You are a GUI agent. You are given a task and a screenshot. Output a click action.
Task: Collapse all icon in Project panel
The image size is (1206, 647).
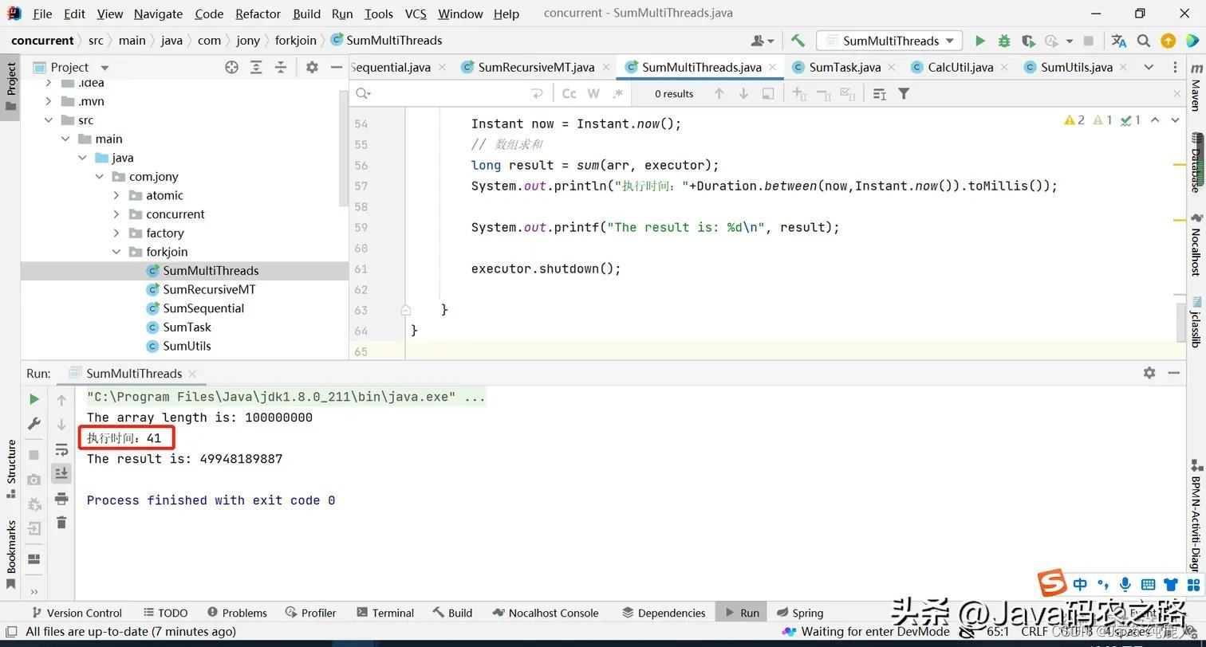coord(281,67)
